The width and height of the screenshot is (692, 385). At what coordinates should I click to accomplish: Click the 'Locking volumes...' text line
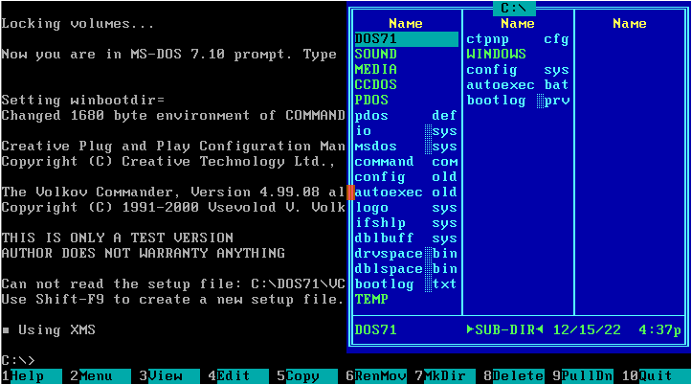pyautogui.click(x=78, y=23)
